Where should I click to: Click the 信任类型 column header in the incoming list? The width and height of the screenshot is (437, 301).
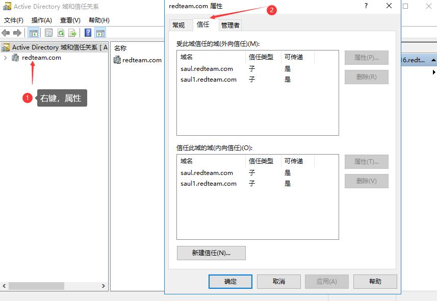263,161
